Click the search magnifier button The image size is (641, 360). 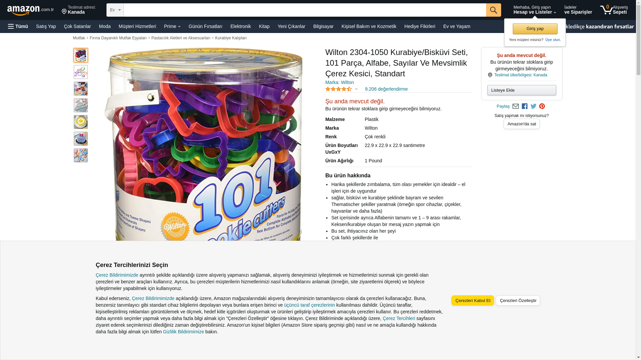point(493,10)
